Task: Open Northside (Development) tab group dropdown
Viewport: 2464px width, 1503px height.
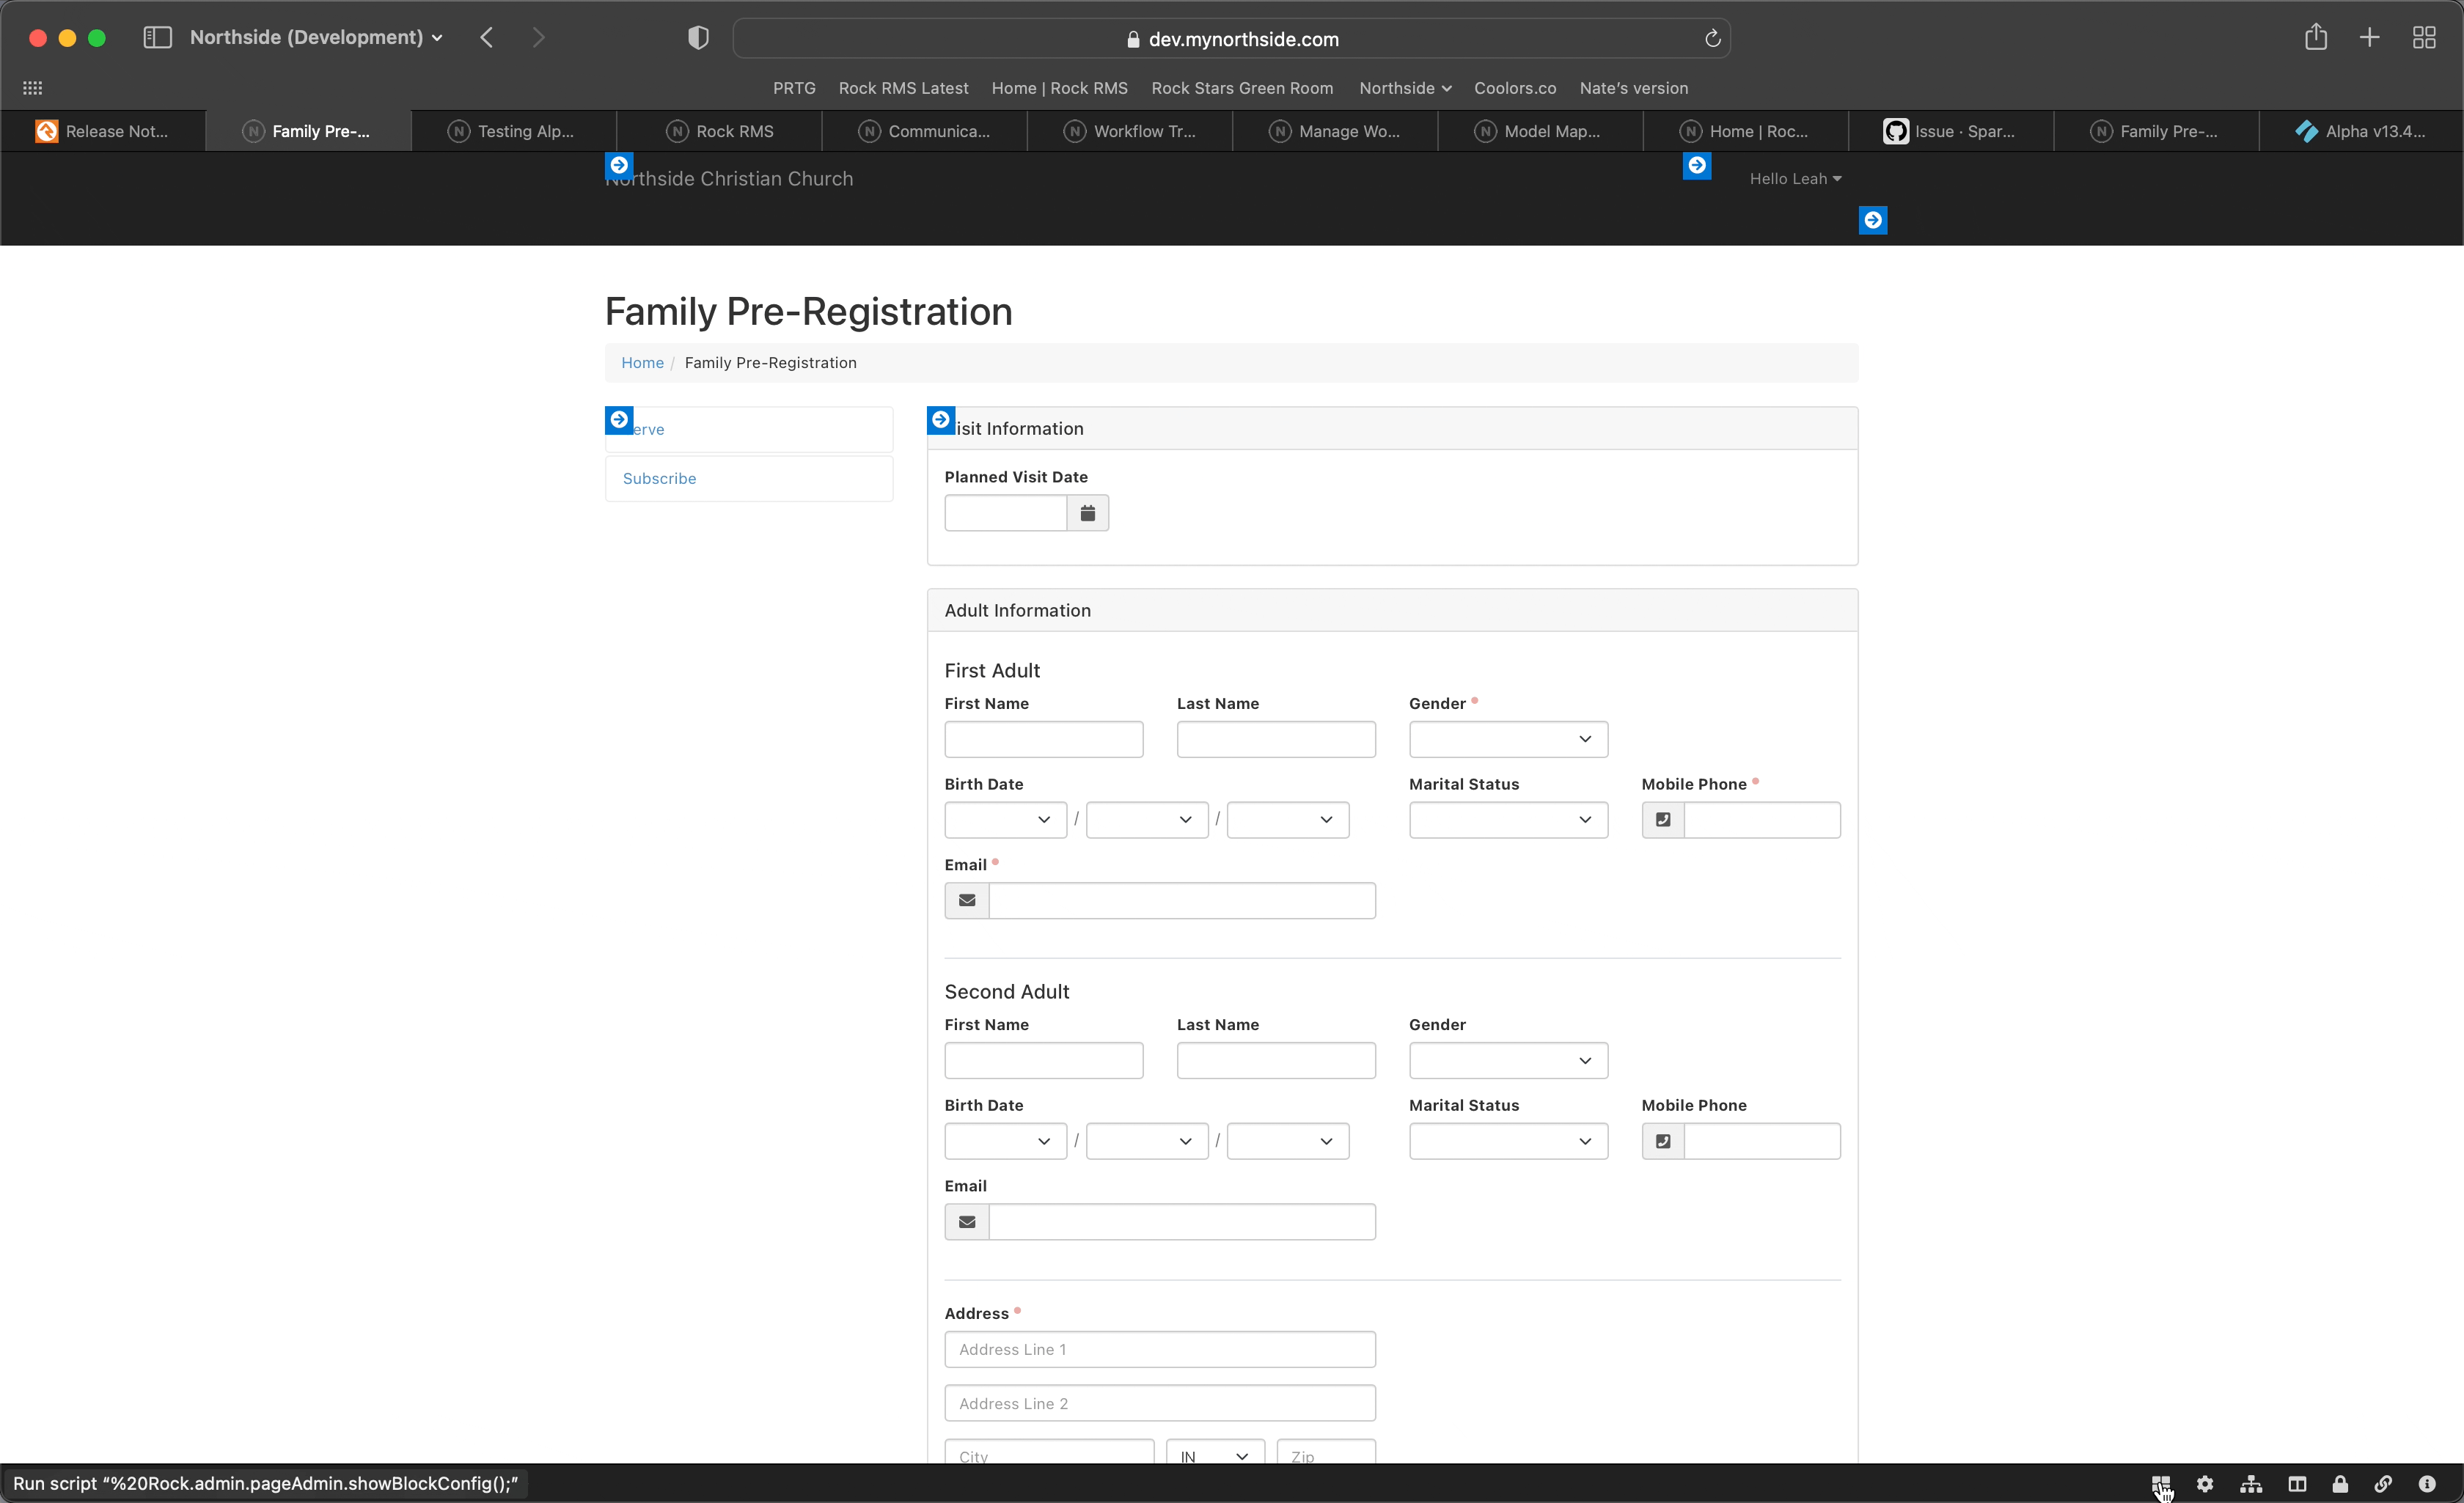Action: (316, 38)
